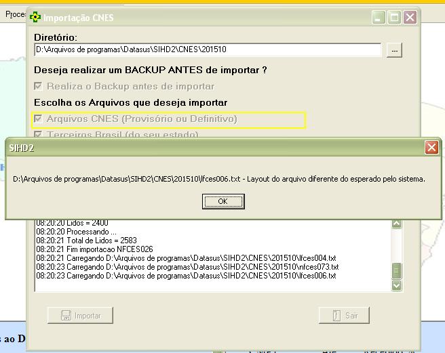This screenshot has width=445, height=353.
Task: Toggle 'Realiza o Backup antes de importar' checkbox
Action: [39, 86]
